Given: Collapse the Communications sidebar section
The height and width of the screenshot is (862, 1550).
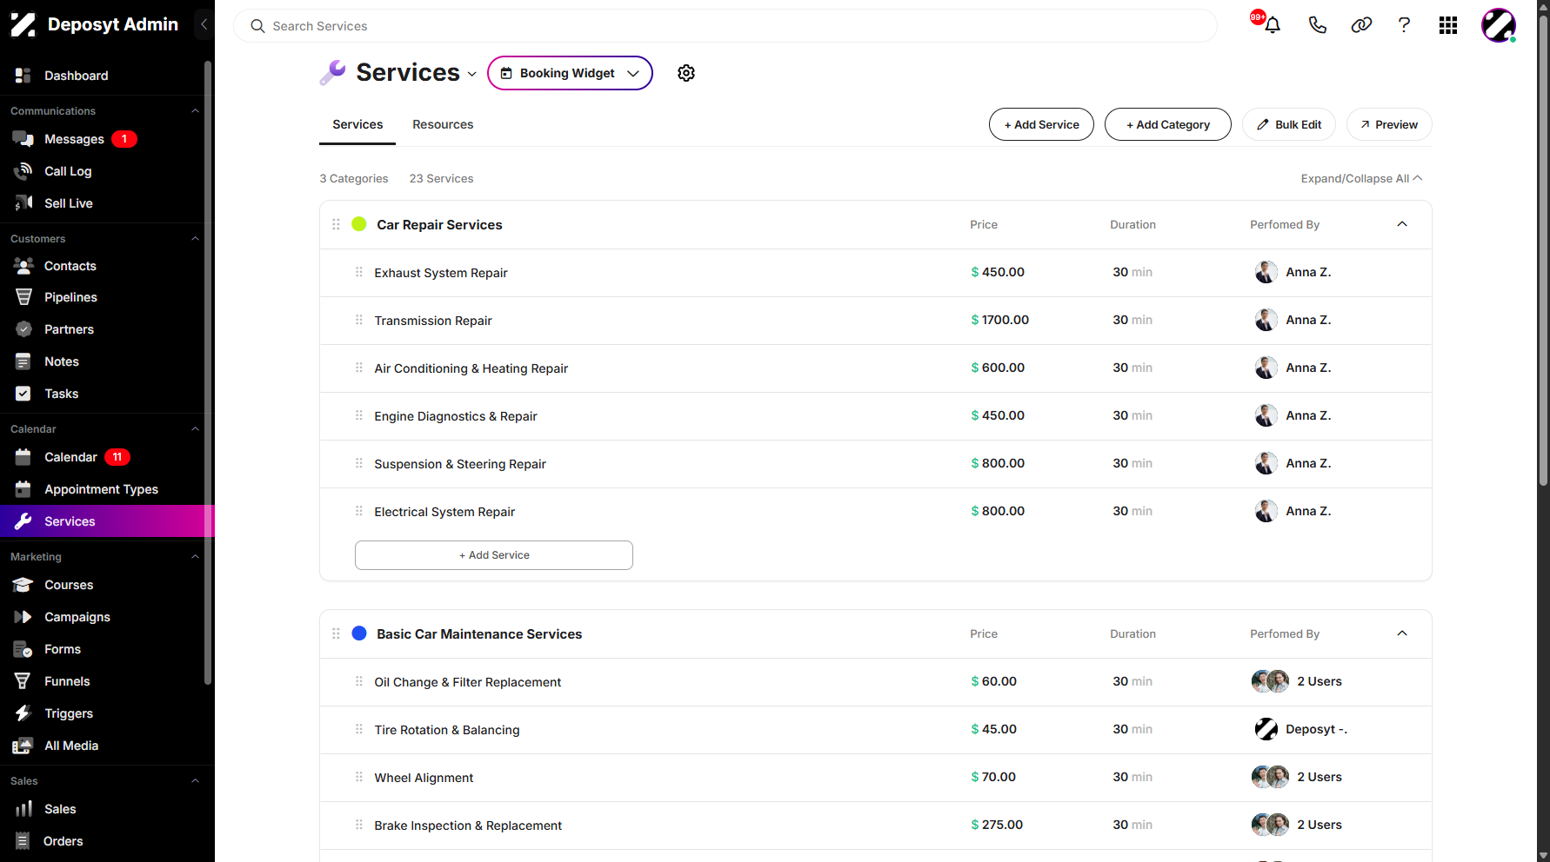Looking at the screenshot, I should 195,111.
